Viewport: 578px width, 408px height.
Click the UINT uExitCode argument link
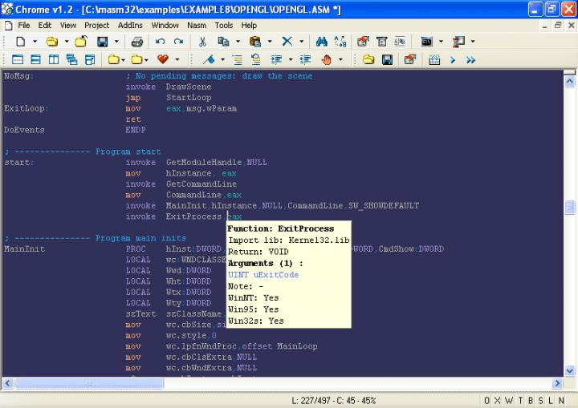(x=263, y=275)
